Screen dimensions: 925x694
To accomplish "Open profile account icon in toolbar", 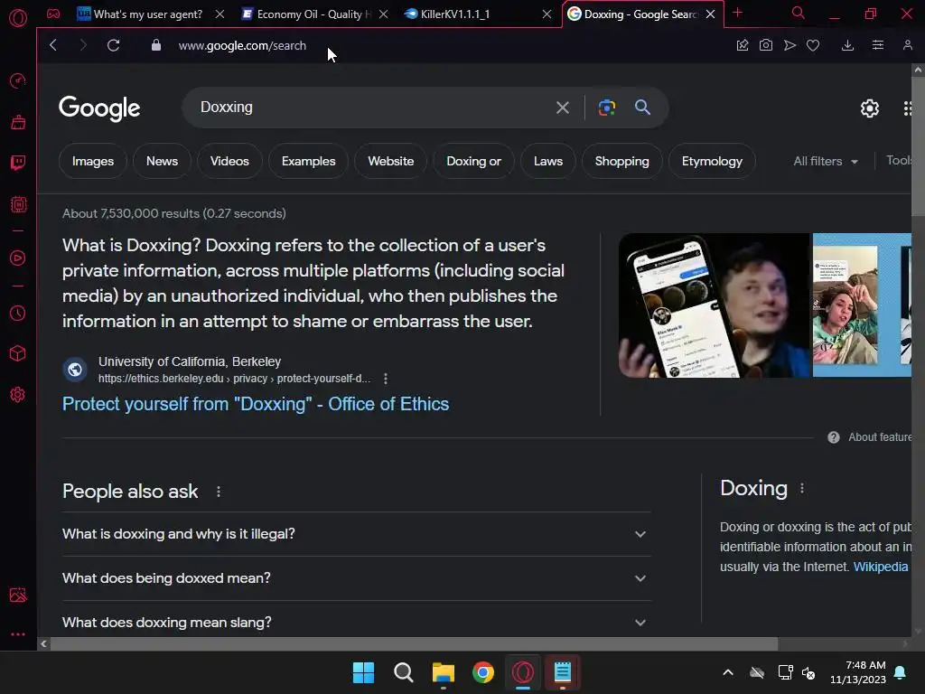I will coord(907,45).
